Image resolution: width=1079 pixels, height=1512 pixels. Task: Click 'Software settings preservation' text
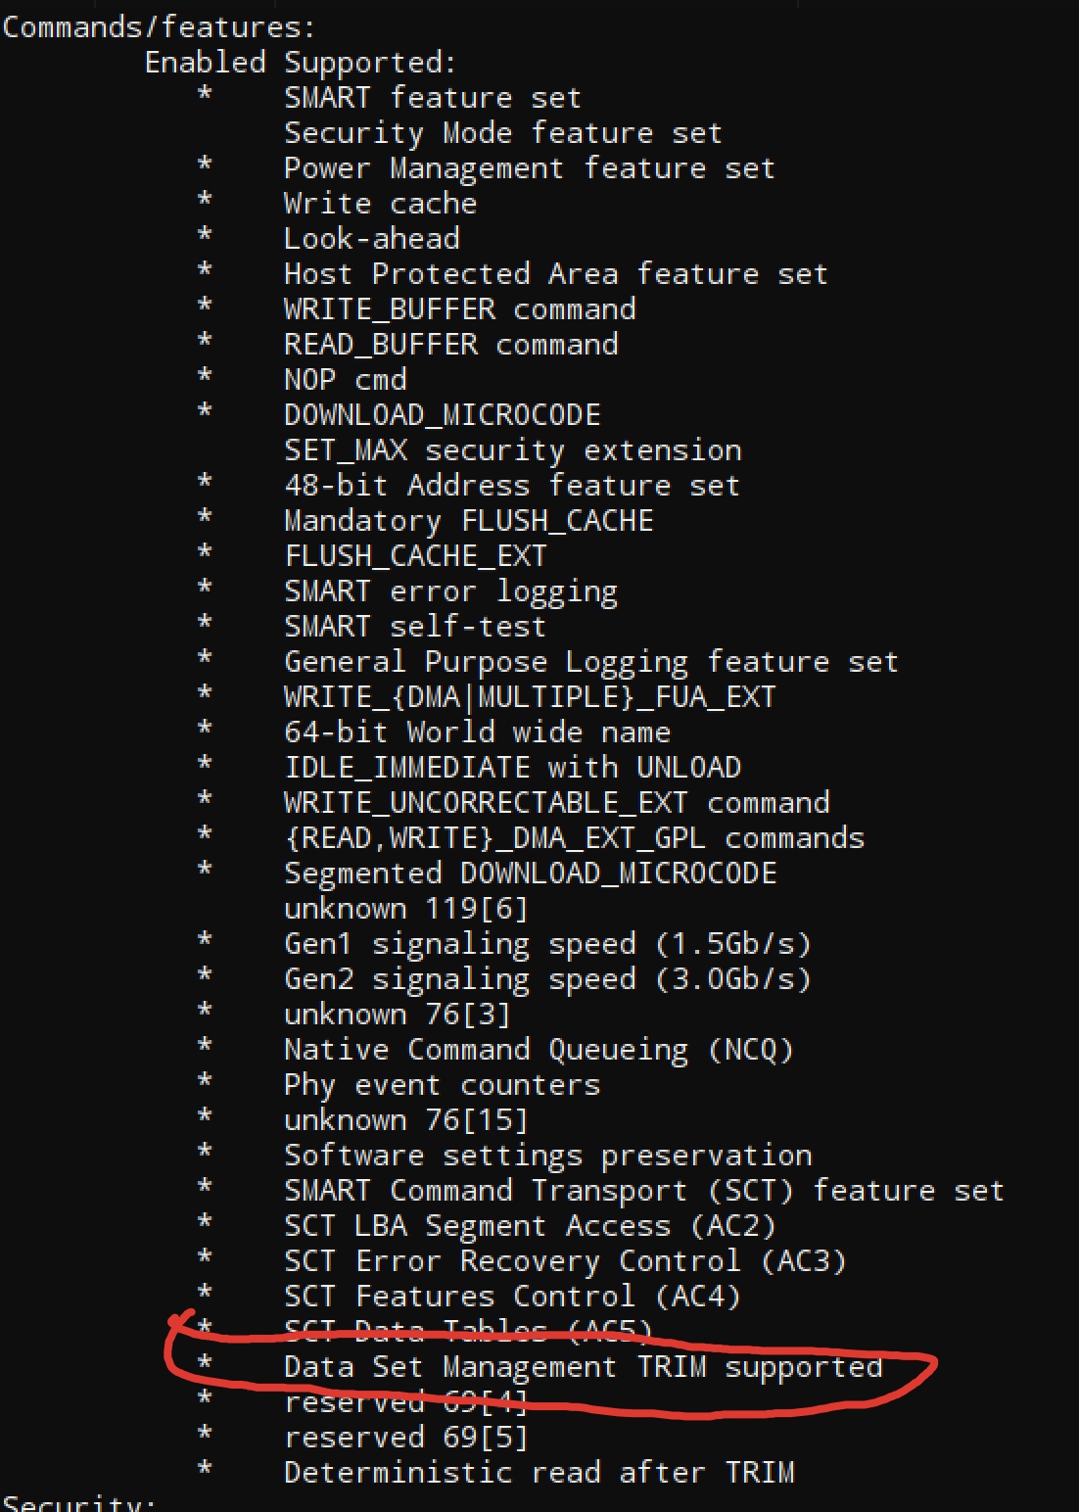(547, 1156)
